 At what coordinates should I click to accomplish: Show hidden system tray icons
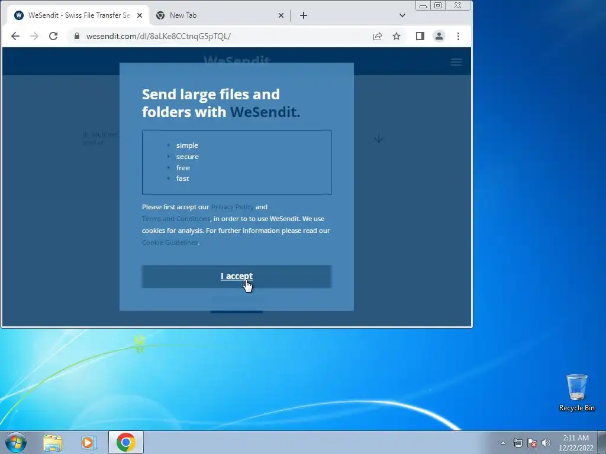click(503, 443)
